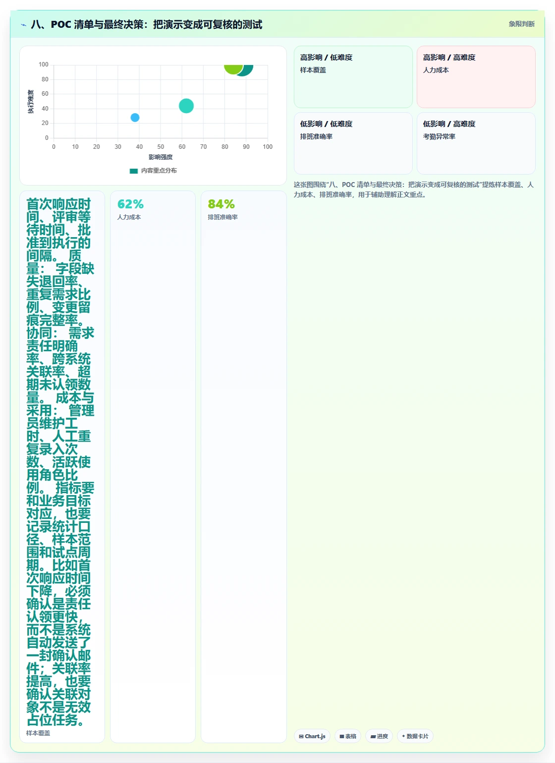Click the dark teal bubble at chart top
Image resolution: width=555 pixels, height=763 pixels.
point(247,70)
